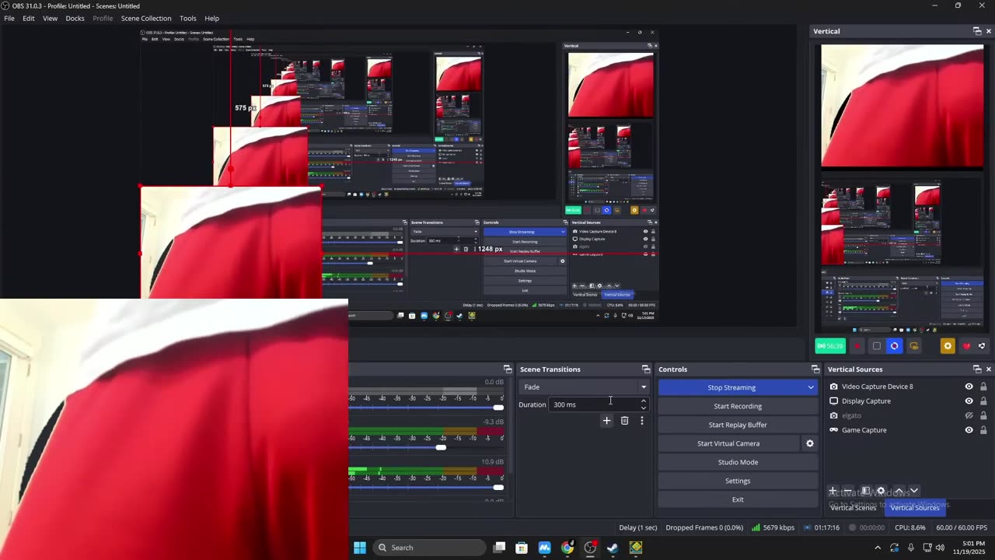Lock Game Capture source

point(983,430)
